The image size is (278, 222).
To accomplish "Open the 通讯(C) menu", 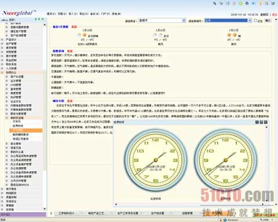I will pyautogui.click(x=51, y=14).
